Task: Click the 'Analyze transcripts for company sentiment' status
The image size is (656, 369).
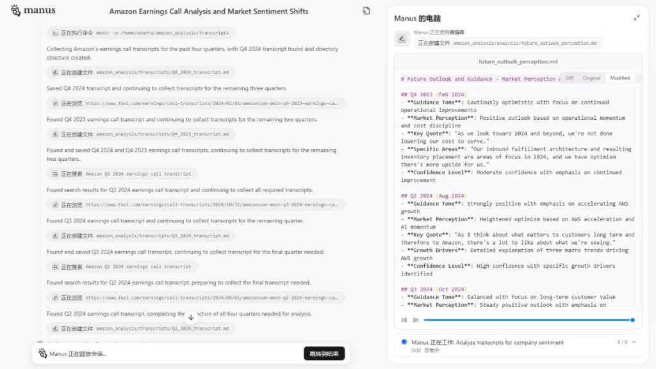Action: coord(509,342)
